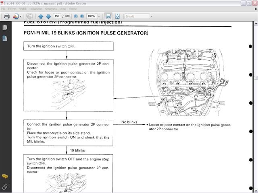
Task: Open the Find options dropdown arrow
Action: click(151, 16)
